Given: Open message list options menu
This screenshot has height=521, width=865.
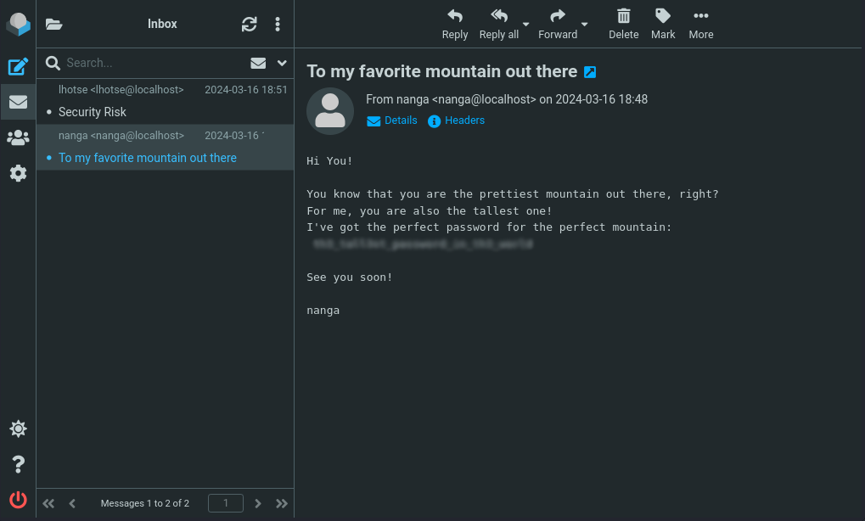Looking at the screenshot, I should pyautogui.click(x=278, y=25).
